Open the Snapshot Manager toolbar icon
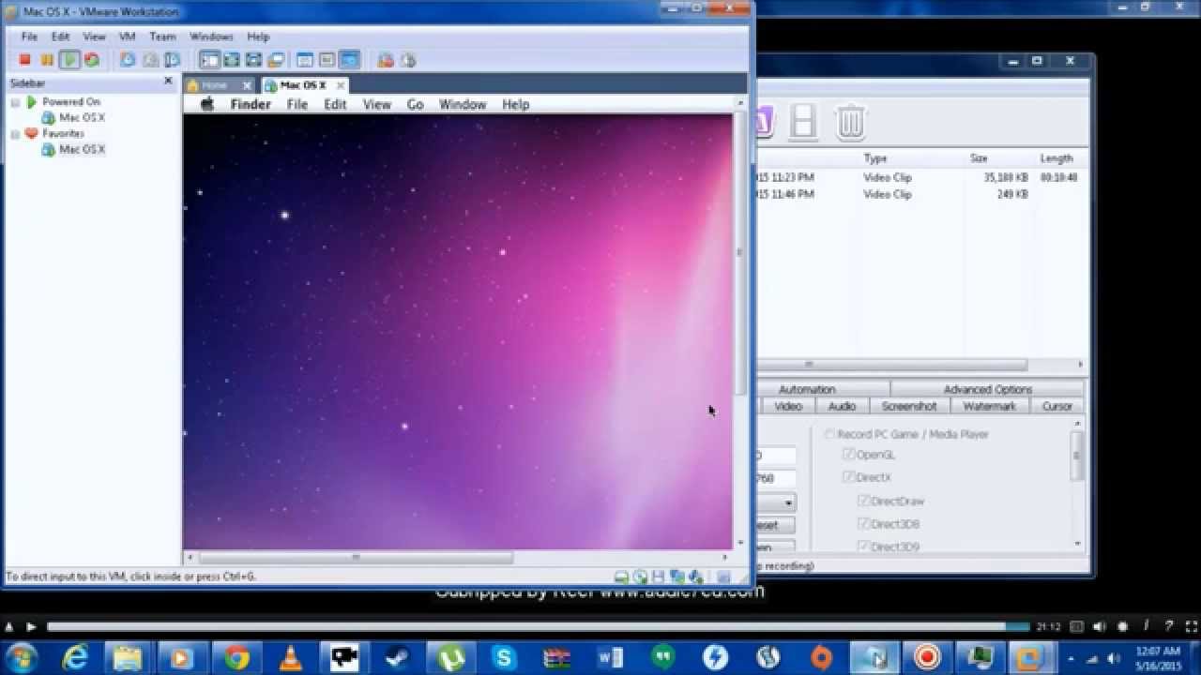1201x675 pixels. [x=172, y=60]
